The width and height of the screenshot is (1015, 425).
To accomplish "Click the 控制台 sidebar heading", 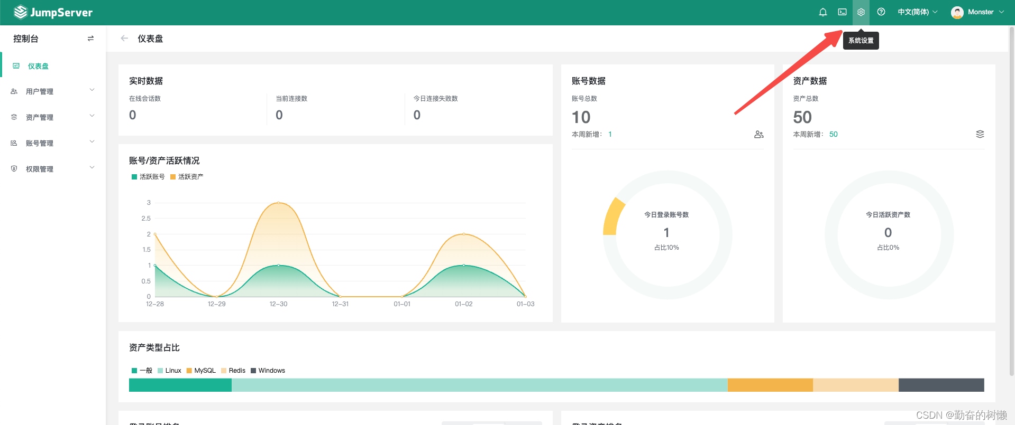I will [x=26, y=39].
